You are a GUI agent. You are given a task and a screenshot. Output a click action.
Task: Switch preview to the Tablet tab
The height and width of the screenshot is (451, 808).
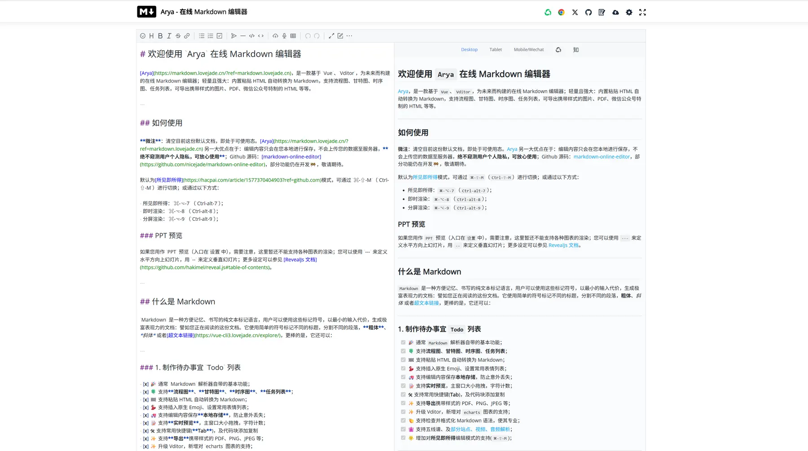point(496,50)
